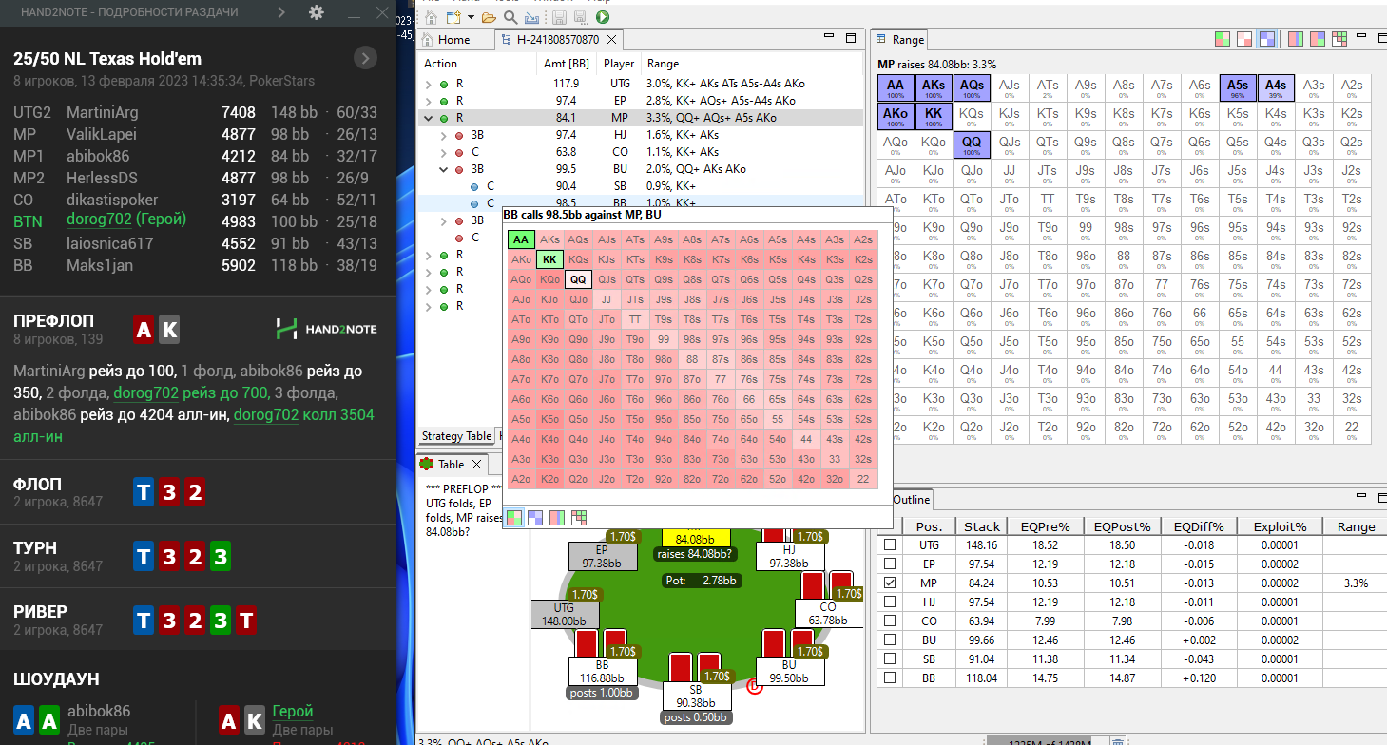Click red-green icon under BB calls popup
The width and height of the screenshot is (1387, 745).
click(513, 517)
